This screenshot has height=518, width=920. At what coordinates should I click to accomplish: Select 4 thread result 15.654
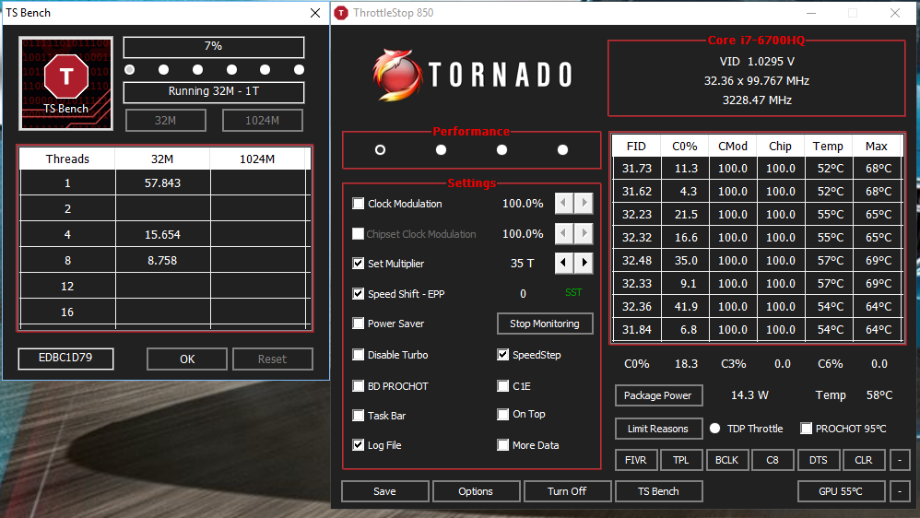(x=162, y=235)
